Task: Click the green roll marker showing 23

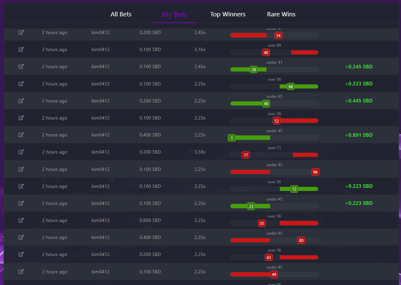Action: coord(251,206)
